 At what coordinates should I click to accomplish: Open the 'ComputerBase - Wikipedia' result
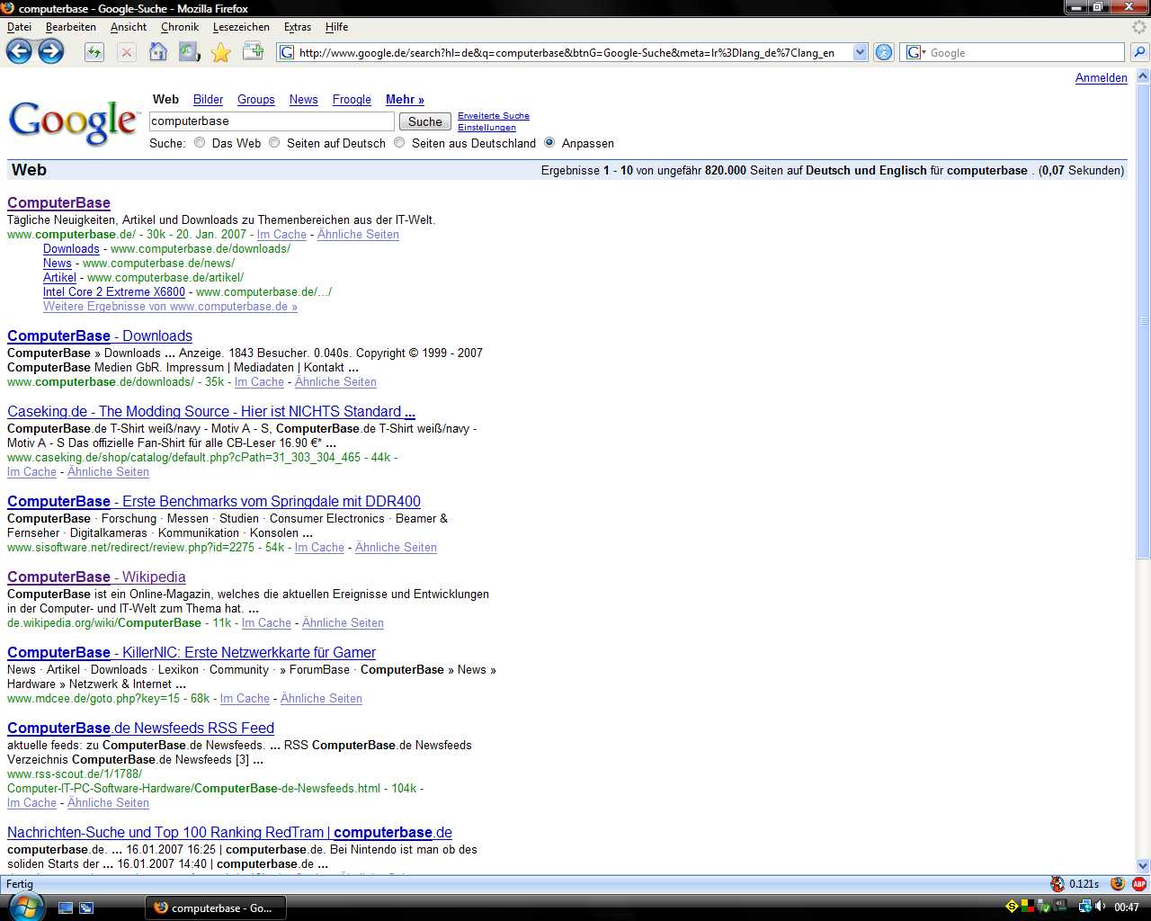click(96, 577)
